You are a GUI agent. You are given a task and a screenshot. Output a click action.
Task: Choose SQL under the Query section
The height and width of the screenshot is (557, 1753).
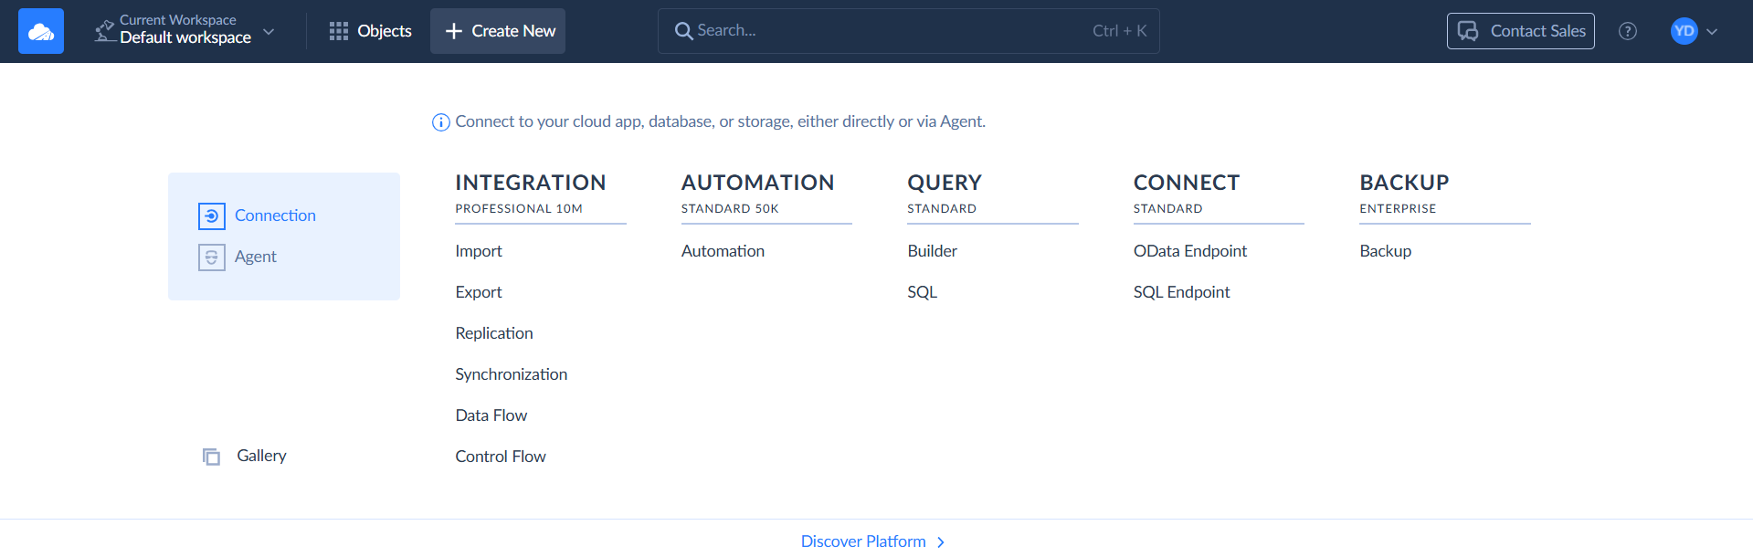point(922,292)
